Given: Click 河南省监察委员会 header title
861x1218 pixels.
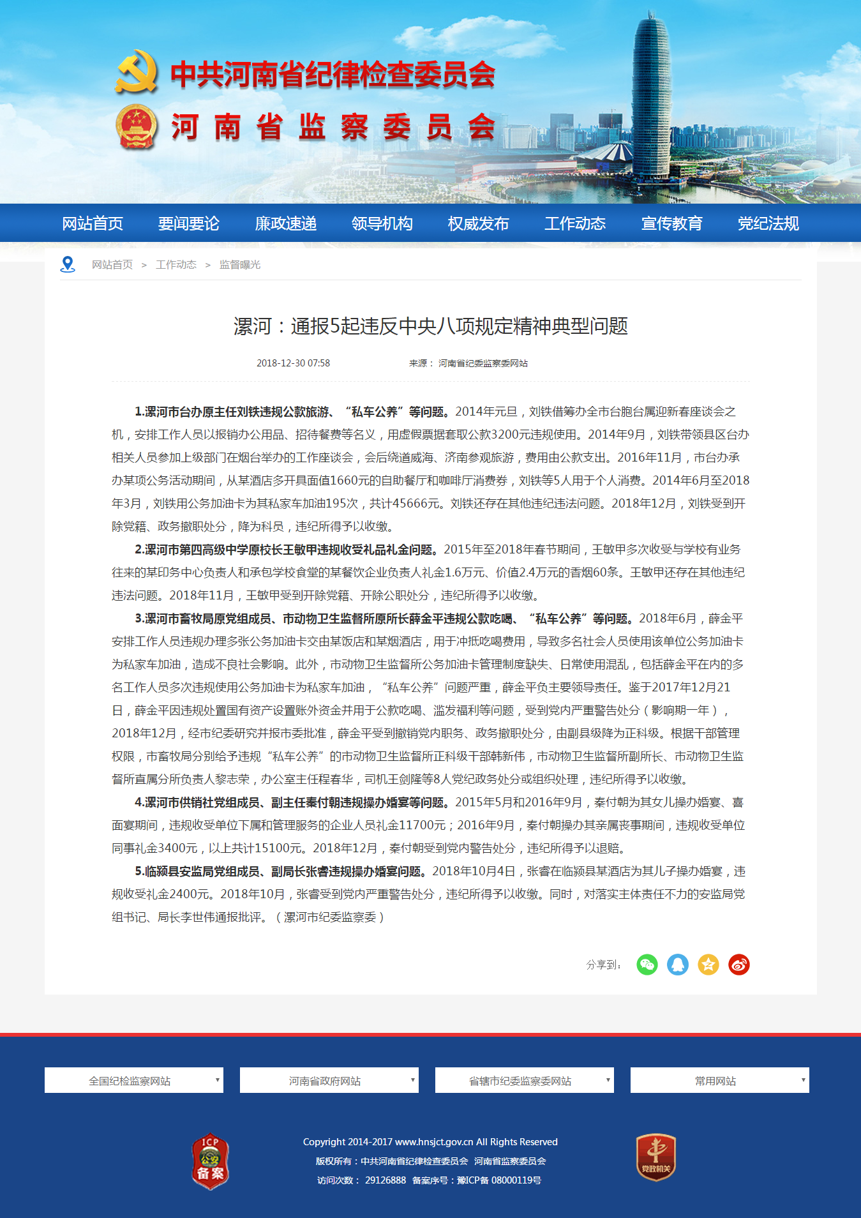Looking at the screenshot, I should [x=333, y=127].
